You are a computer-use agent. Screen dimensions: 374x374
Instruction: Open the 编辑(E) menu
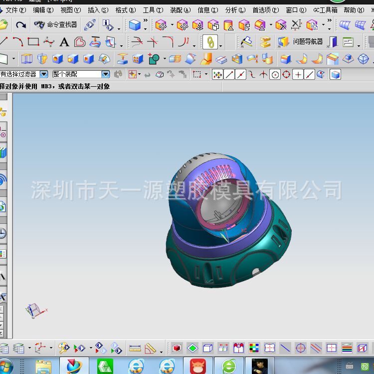[x=43, y=10]
